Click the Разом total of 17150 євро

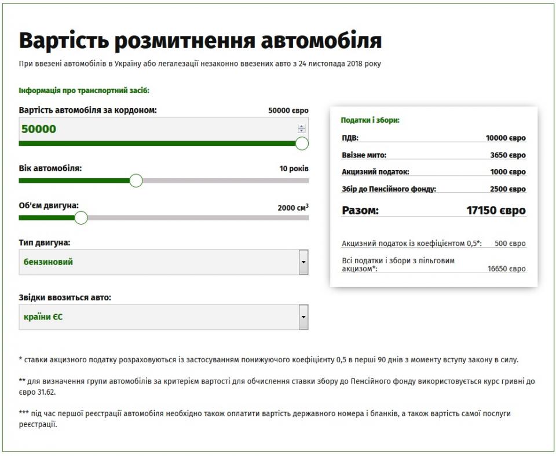[496, 210]
